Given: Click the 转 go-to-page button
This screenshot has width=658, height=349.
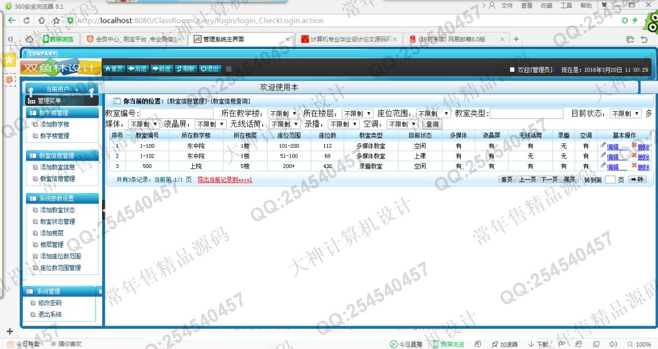Looking at the screenshot, I should [637, 179].
